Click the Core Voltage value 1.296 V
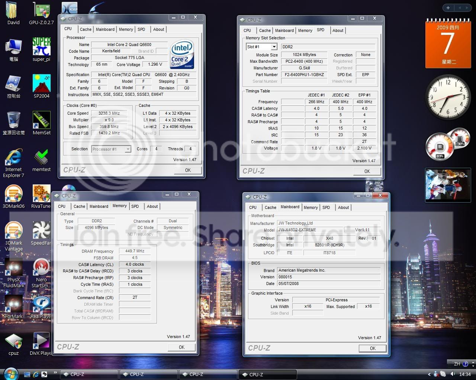Screen dimensions: 476x380 click(x=155, y=64)
